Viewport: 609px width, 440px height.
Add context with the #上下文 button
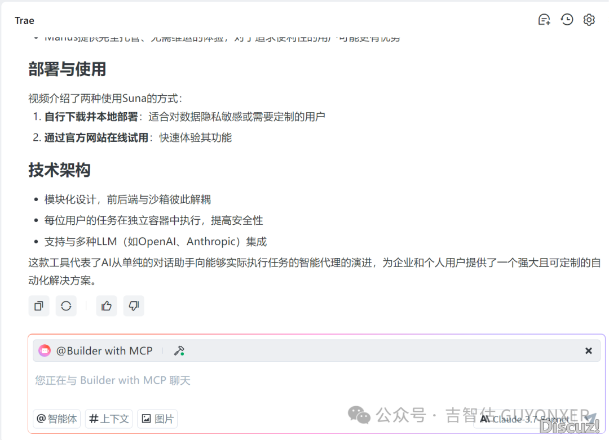[x=109, y=419]
